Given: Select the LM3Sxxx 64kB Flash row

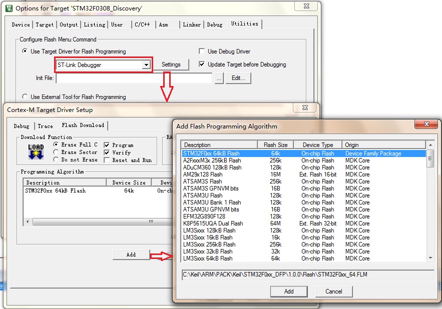Looking at the screenshot, I should click(304, 258).
